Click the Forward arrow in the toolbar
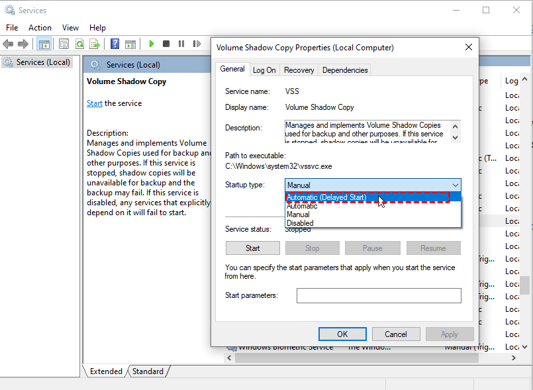The height and width of the screenshot is (390, 533). pyautogui.click(x=23, y=44)
